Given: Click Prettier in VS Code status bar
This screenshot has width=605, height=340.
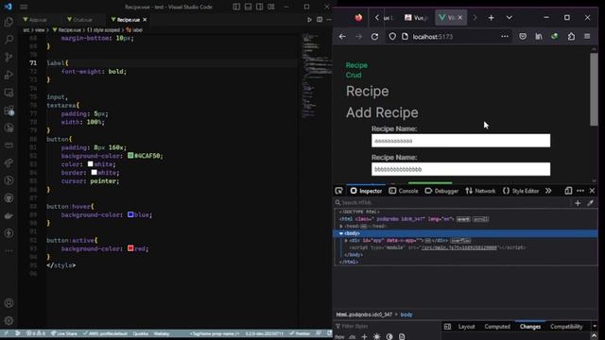Looking at the screenshot, I should 300,333.
